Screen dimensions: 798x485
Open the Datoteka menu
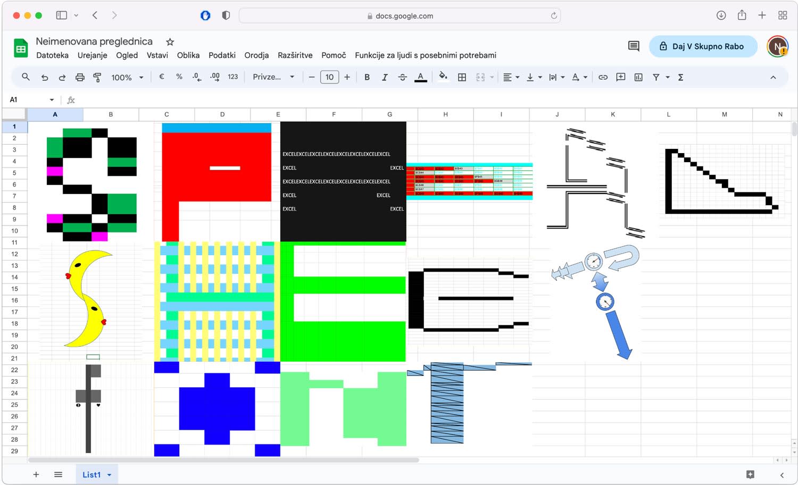[x=52, y=55]
